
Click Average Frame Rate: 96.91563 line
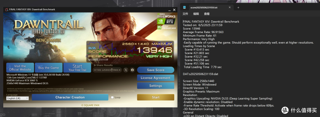[x=203, y=32]
